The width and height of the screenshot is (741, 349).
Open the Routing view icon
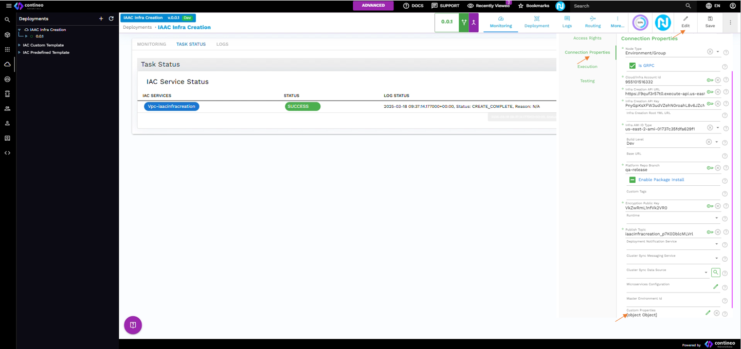tap(592, 19)
